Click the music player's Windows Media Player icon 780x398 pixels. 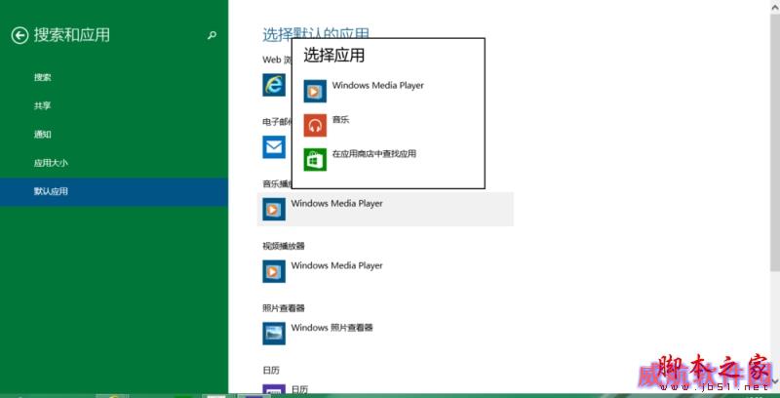274,210
